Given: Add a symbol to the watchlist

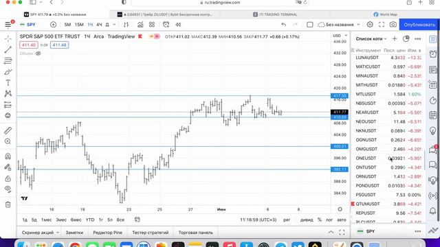Looking at the screenshot, I should pyautogui.click(x=395, y=38).
